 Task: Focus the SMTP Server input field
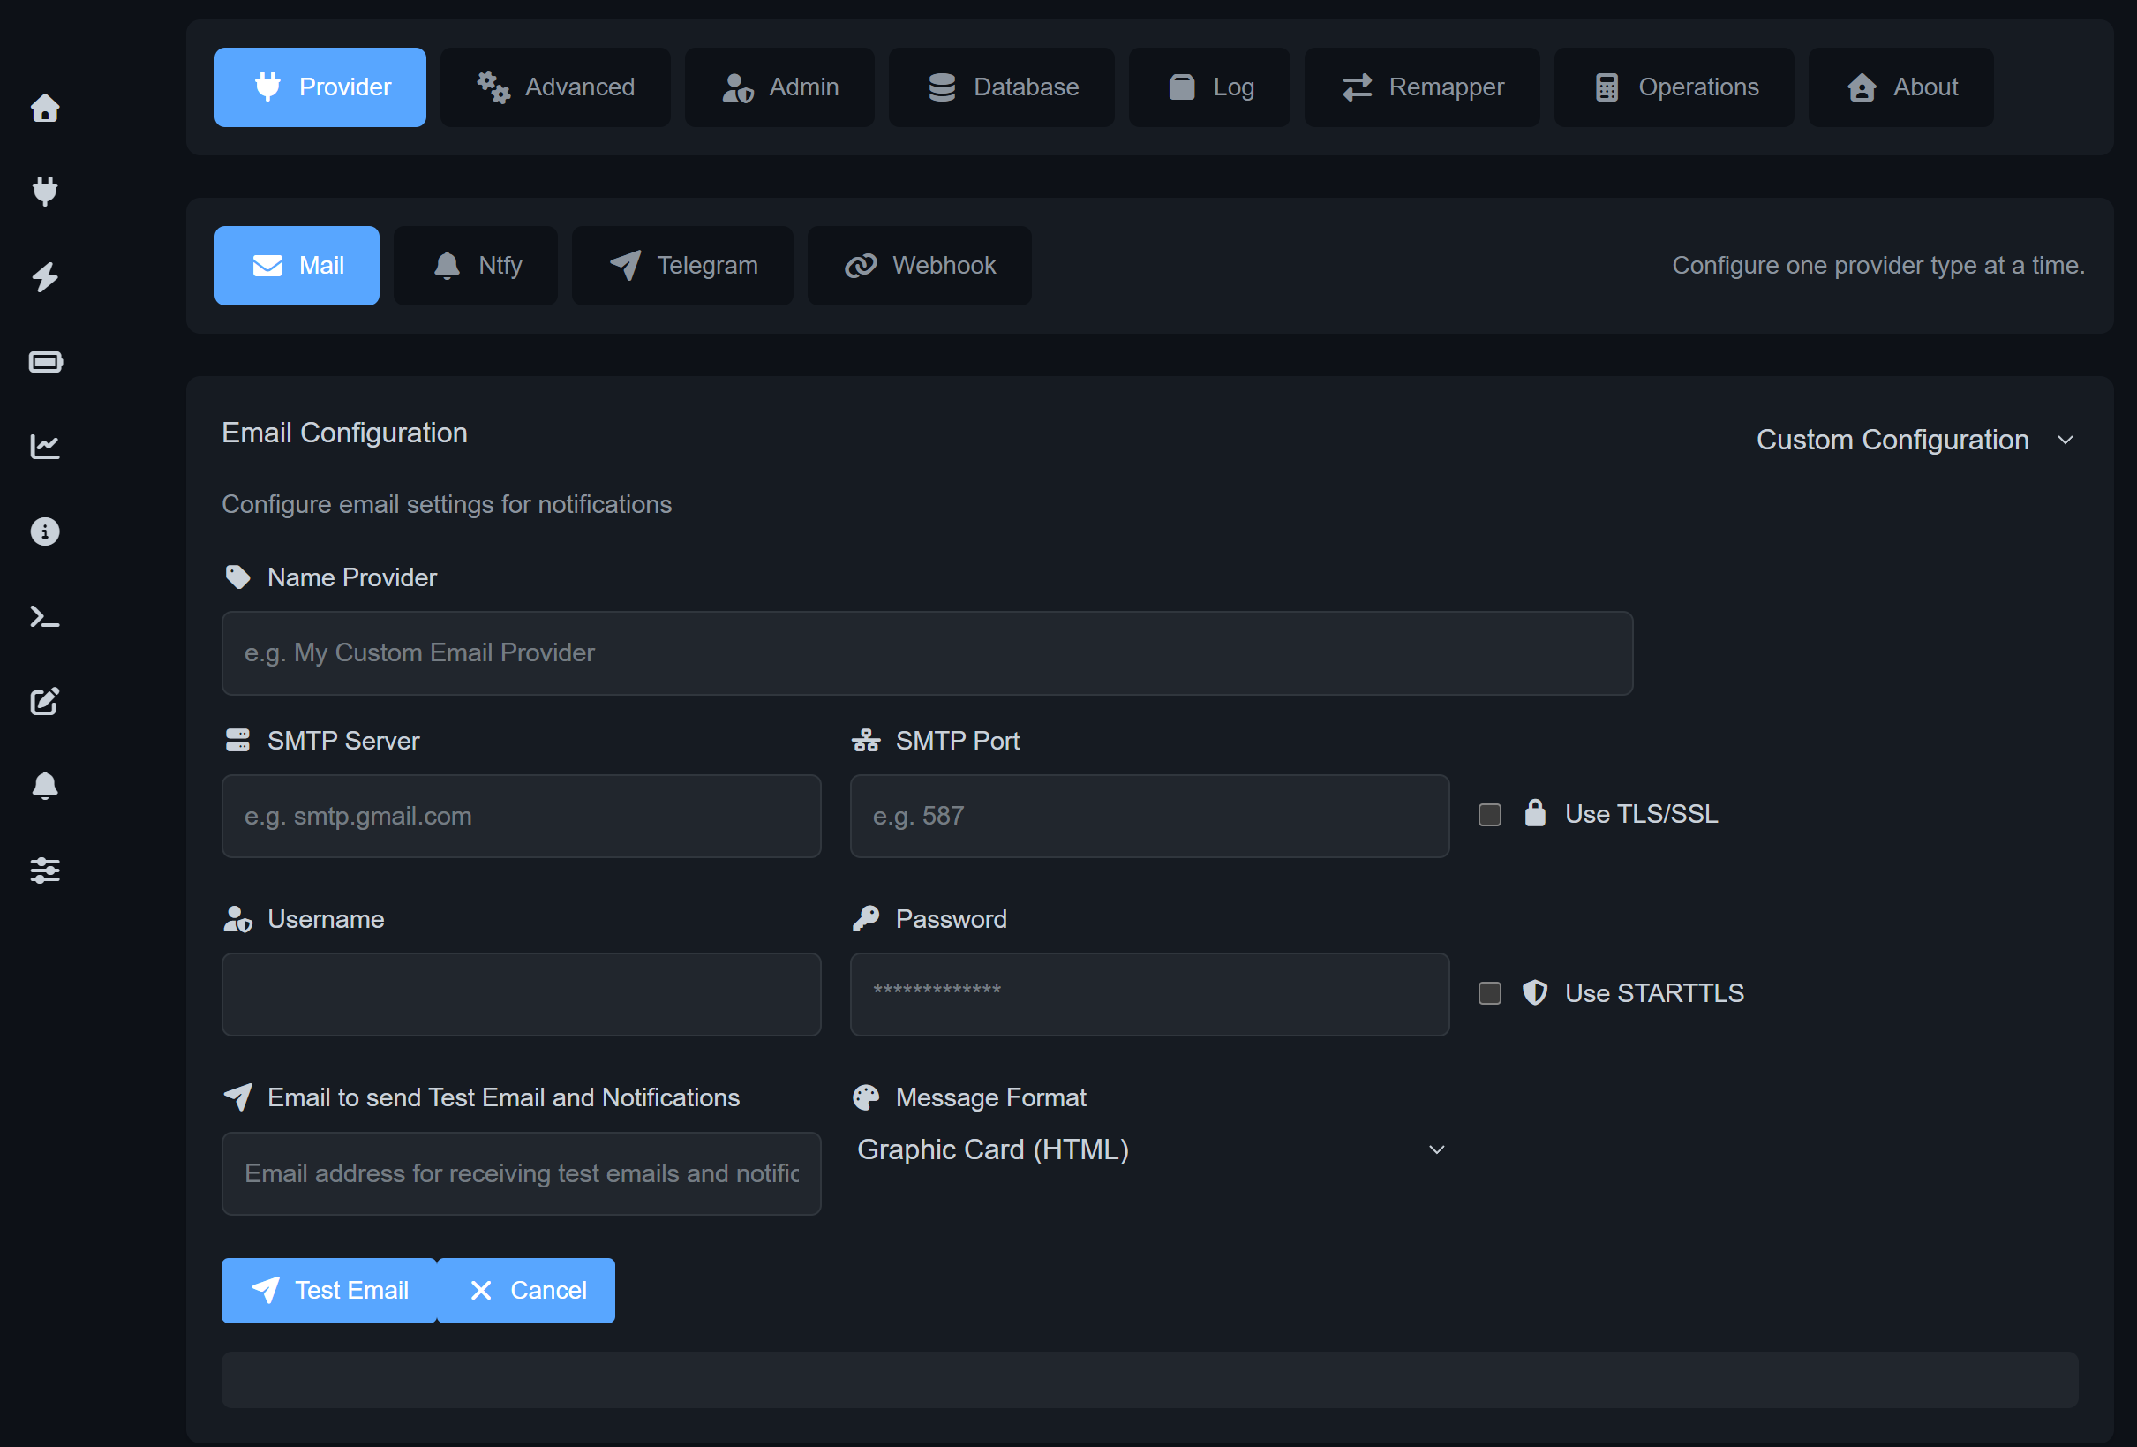click(522, 816)
